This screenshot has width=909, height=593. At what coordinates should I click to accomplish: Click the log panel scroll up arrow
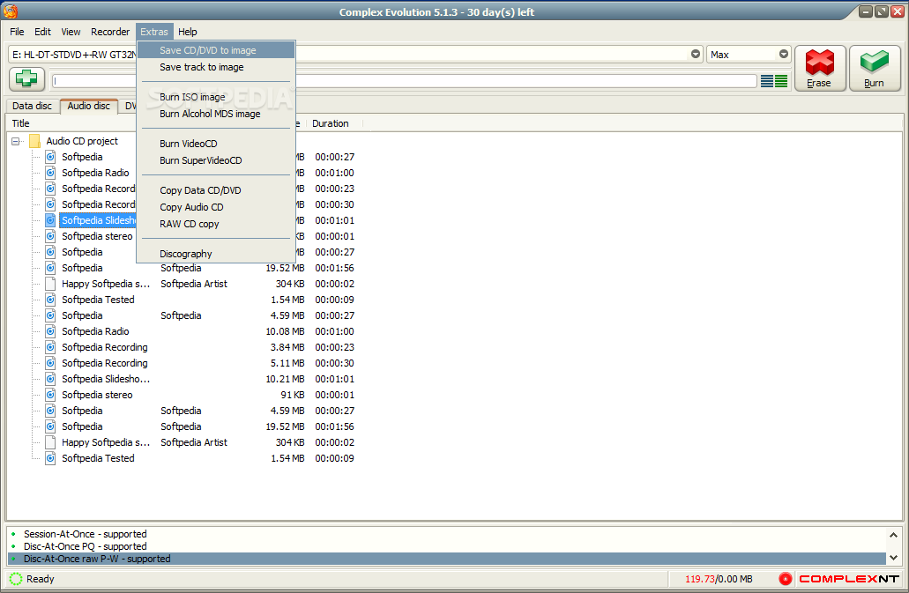click(x=893, y=535)
